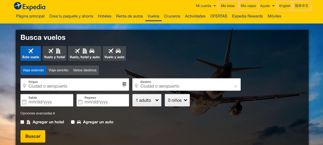This screenshot has width=323, height=145.
Task: Click the car icon beside Agregar un auto
Action: 79,122
